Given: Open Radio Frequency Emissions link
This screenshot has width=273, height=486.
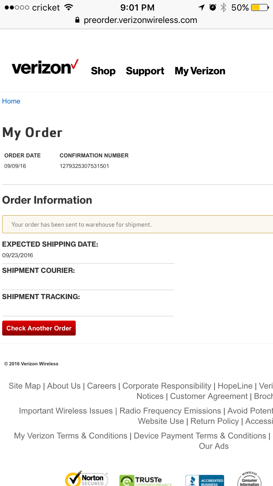Looking at the screenshot, I should (170, 411).
